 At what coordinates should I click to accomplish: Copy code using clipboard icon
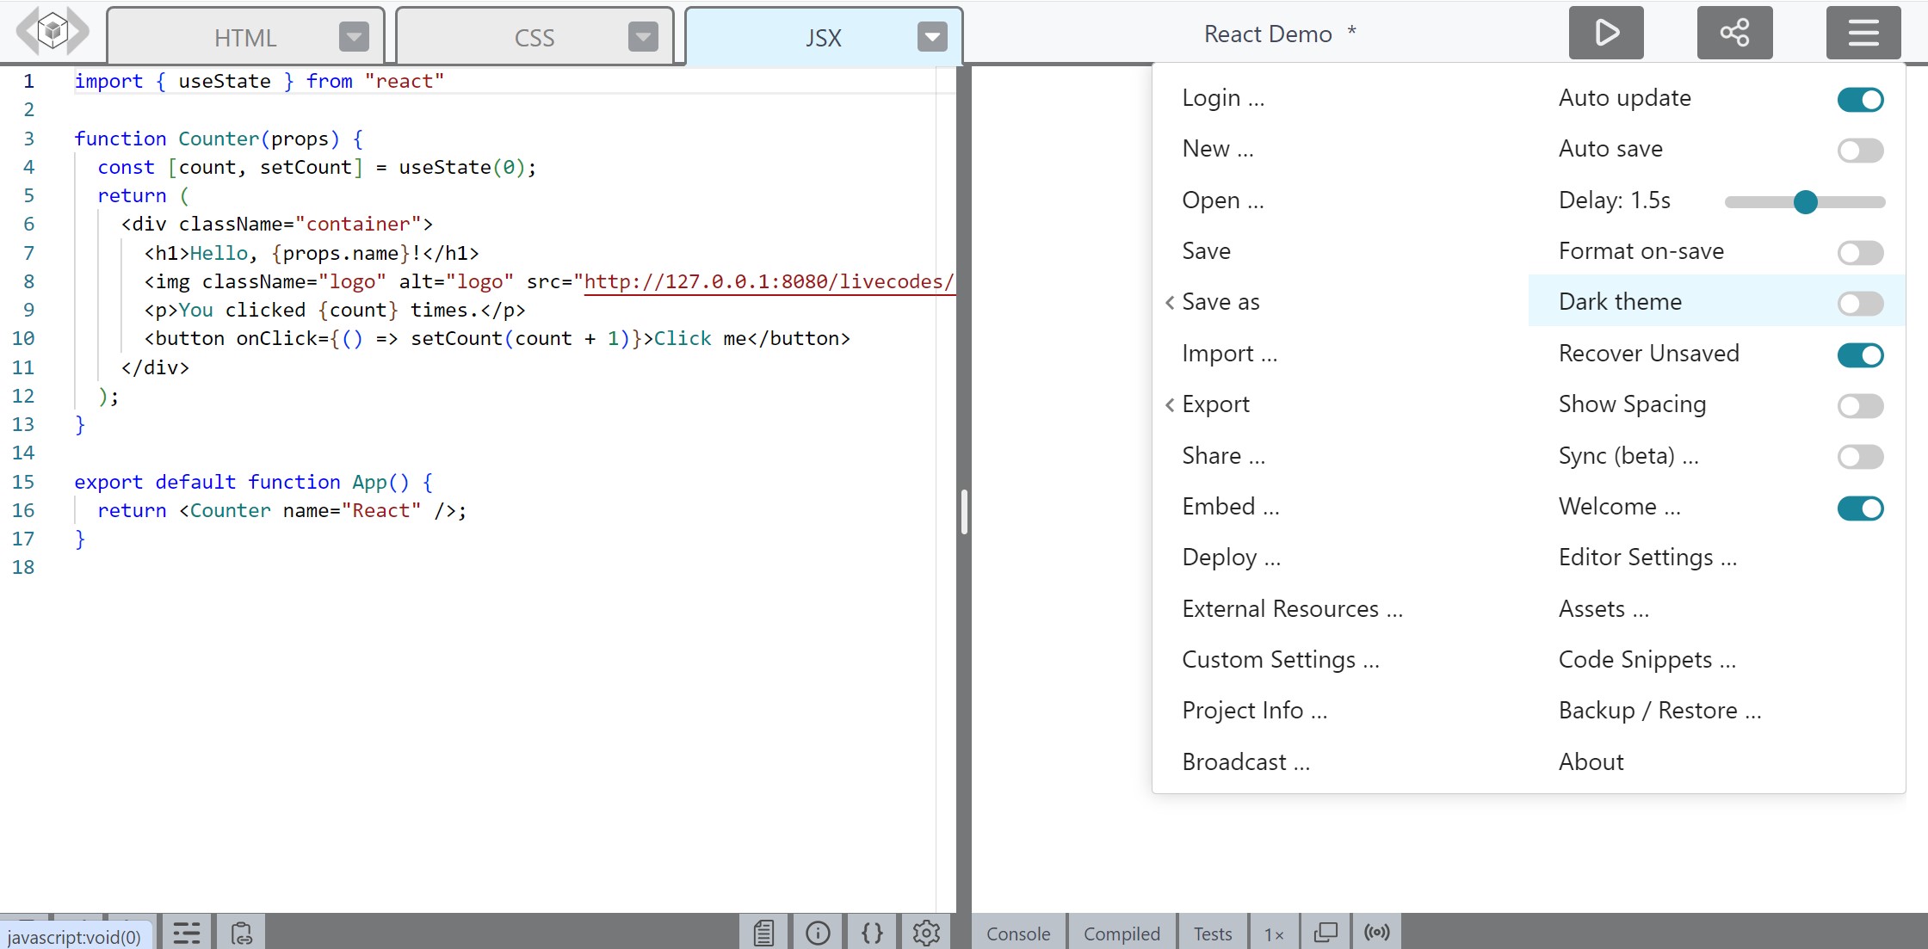[x=241, y=932]
